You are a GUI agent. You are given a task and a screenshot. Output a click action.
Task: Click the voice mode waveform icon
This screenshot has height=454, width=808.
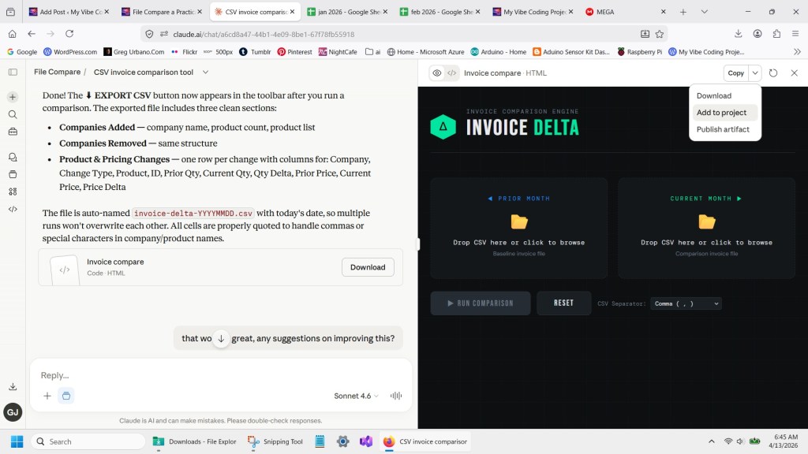click(x=396, y=396)
